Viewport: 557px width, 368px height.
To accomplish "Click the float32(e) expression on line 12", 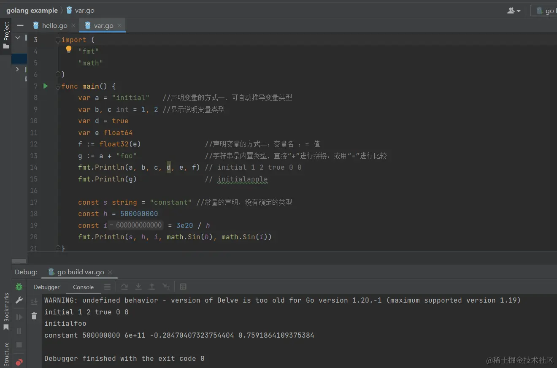I will tap(120, 144).
